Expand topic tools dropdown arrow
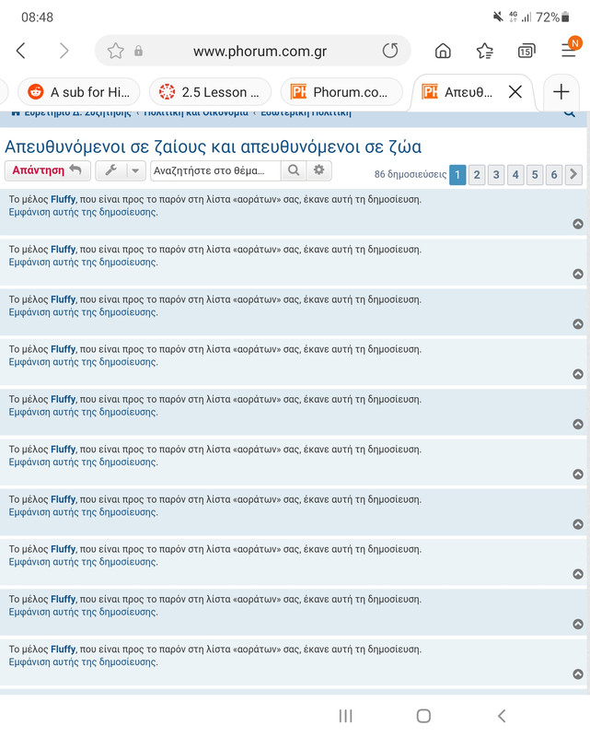The width and height of the screenshot is (590, 737). [135, 170]
